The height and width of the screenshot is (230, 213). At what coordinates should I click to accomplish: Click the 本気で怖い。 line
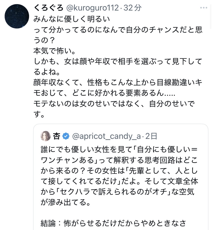pos(54,51)
